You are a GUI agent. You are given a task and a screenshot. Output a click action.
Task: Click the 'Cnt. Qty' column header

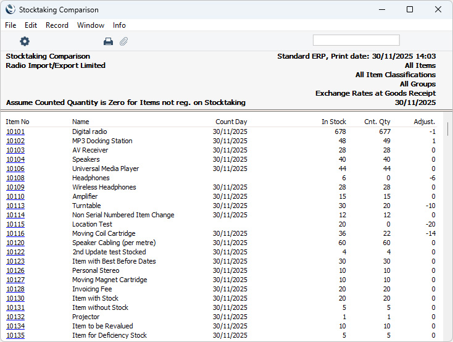(377, 122)
